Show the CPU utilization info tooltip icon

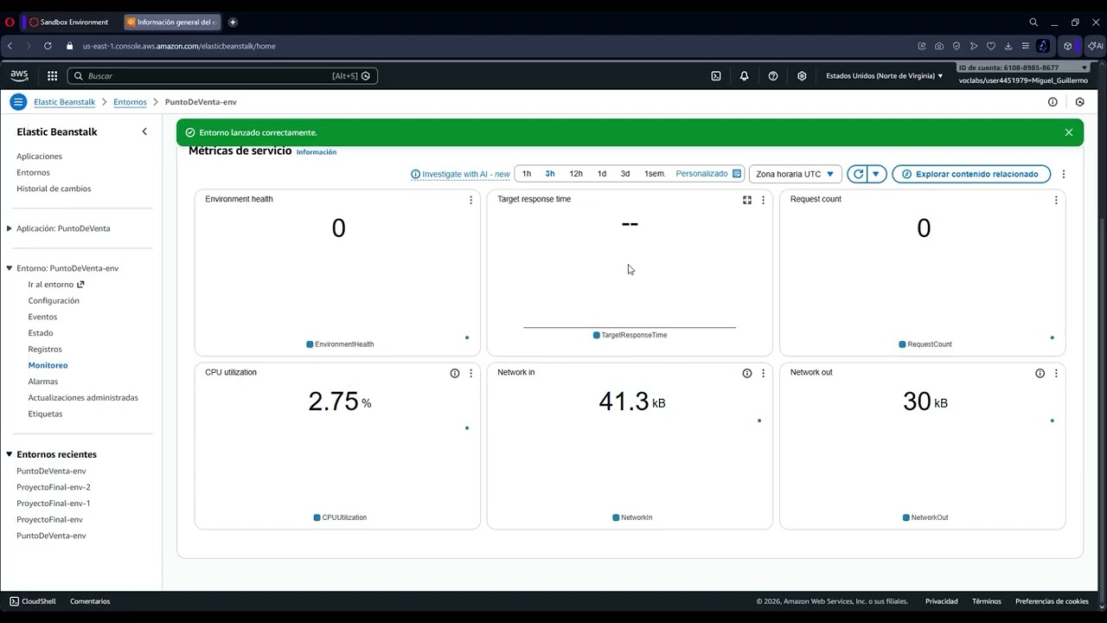coord(455,373)
